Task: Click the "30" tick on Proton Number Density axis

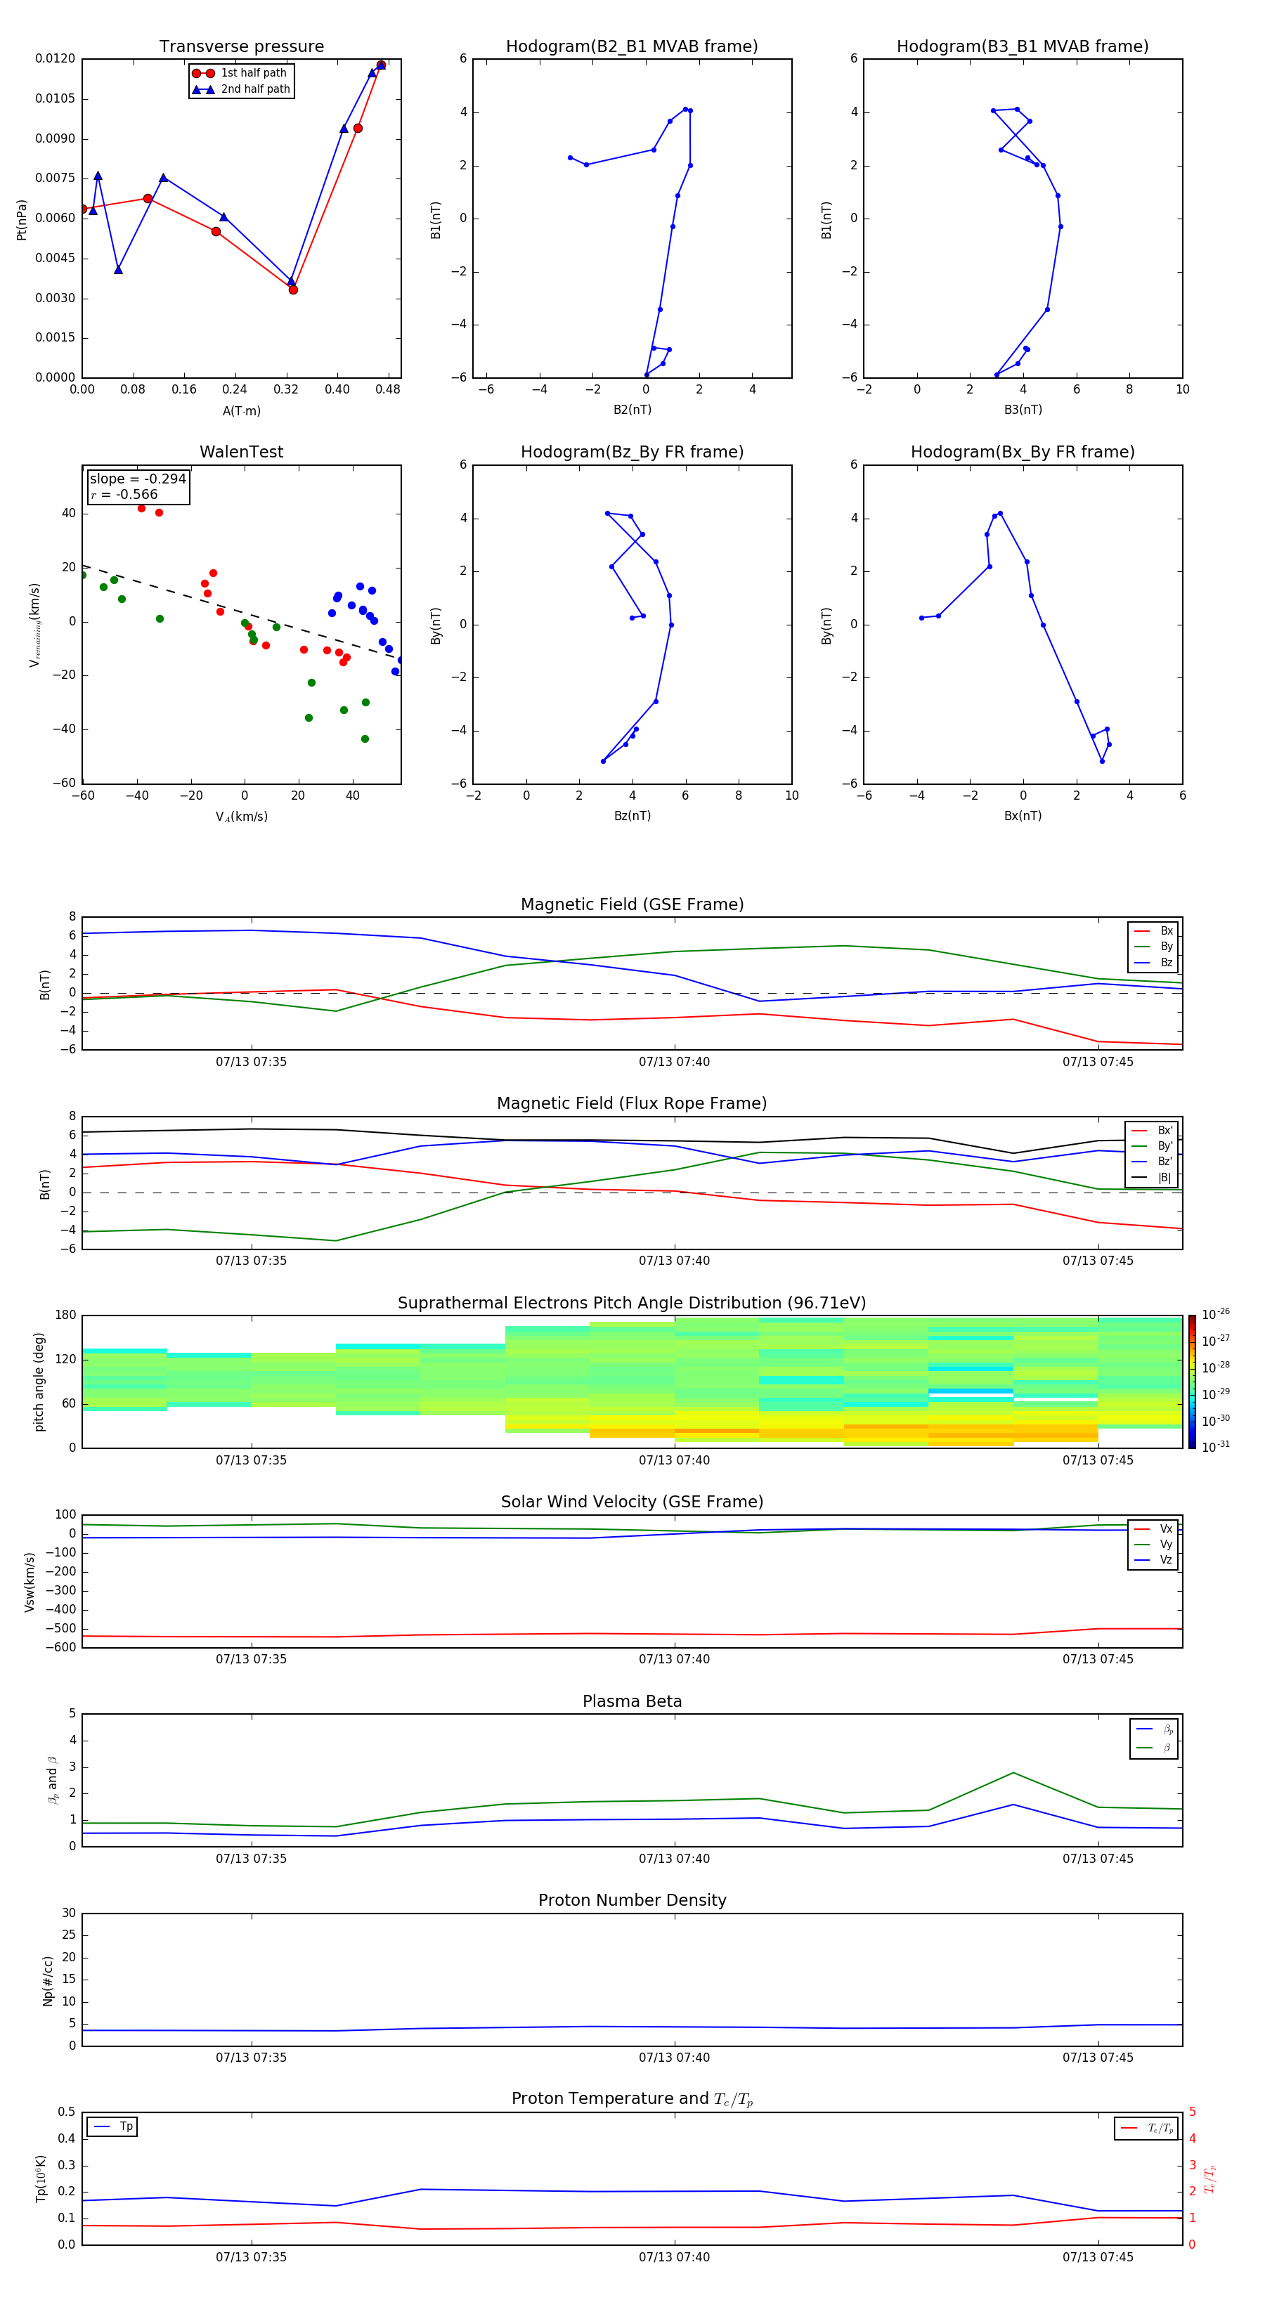Action: [x=68, y=1913]
